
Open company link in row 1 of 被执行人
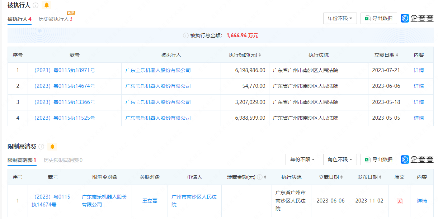pos(158,70)
